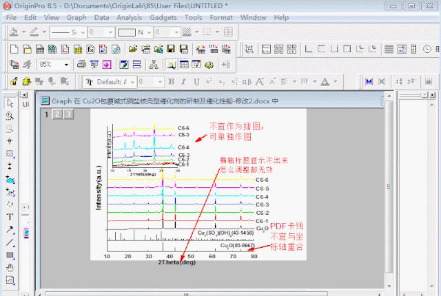
Task: Expand the fill color dropdown arrow
Action: coord(23,32)
